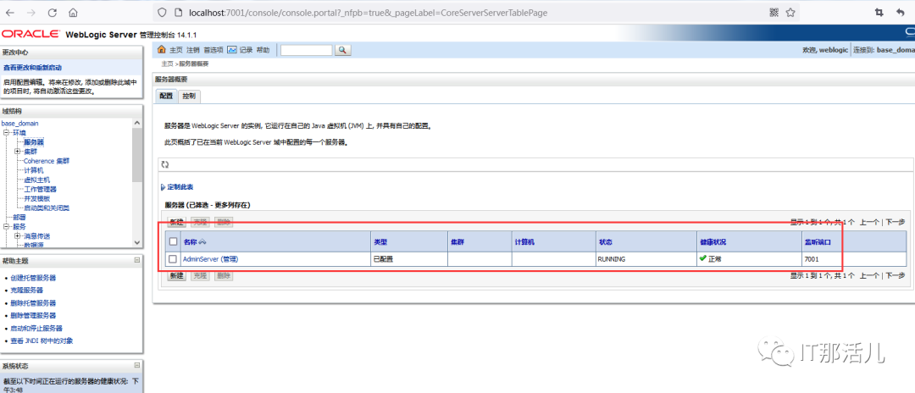Image resolution: width=915 pixels, height=393 pixels.
Task: Select 工作管理器 in the domain tree
Action: tap(41, 189)
